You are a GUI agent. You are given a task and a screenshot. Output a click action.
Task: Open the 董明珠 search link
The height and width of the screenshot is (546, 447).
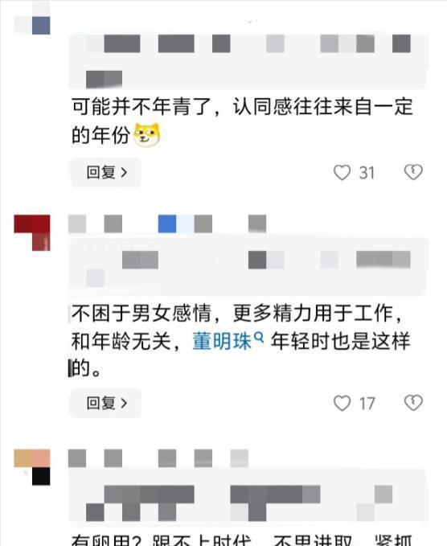pos(222,341)
